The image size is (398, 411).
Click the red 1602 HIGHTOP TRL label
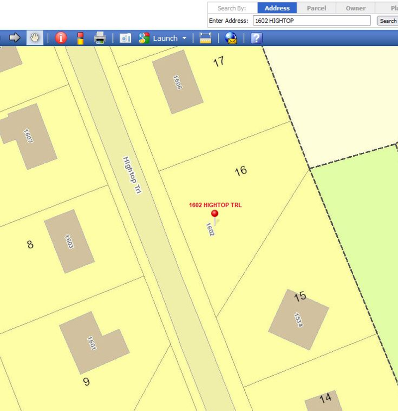pos(215,205)
